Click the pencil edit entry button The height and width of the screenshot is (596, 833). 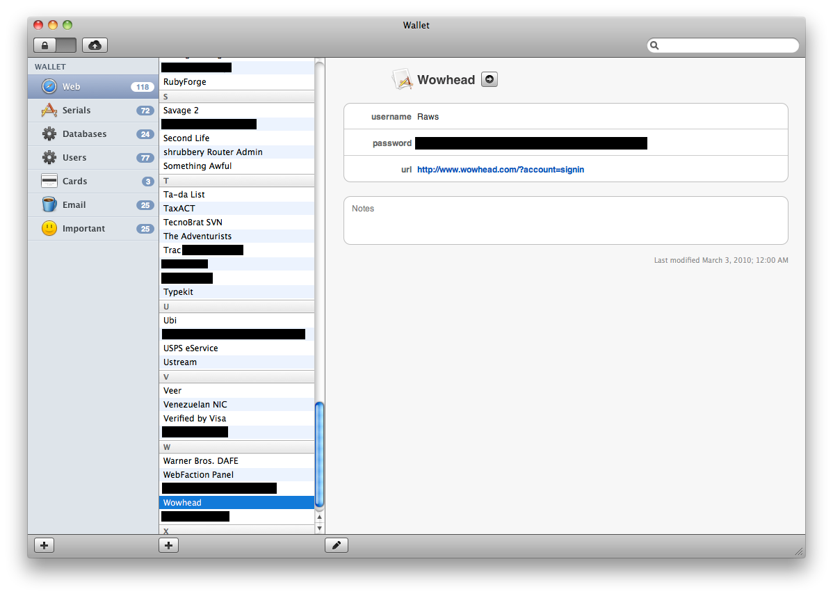[x=337, y=545]
